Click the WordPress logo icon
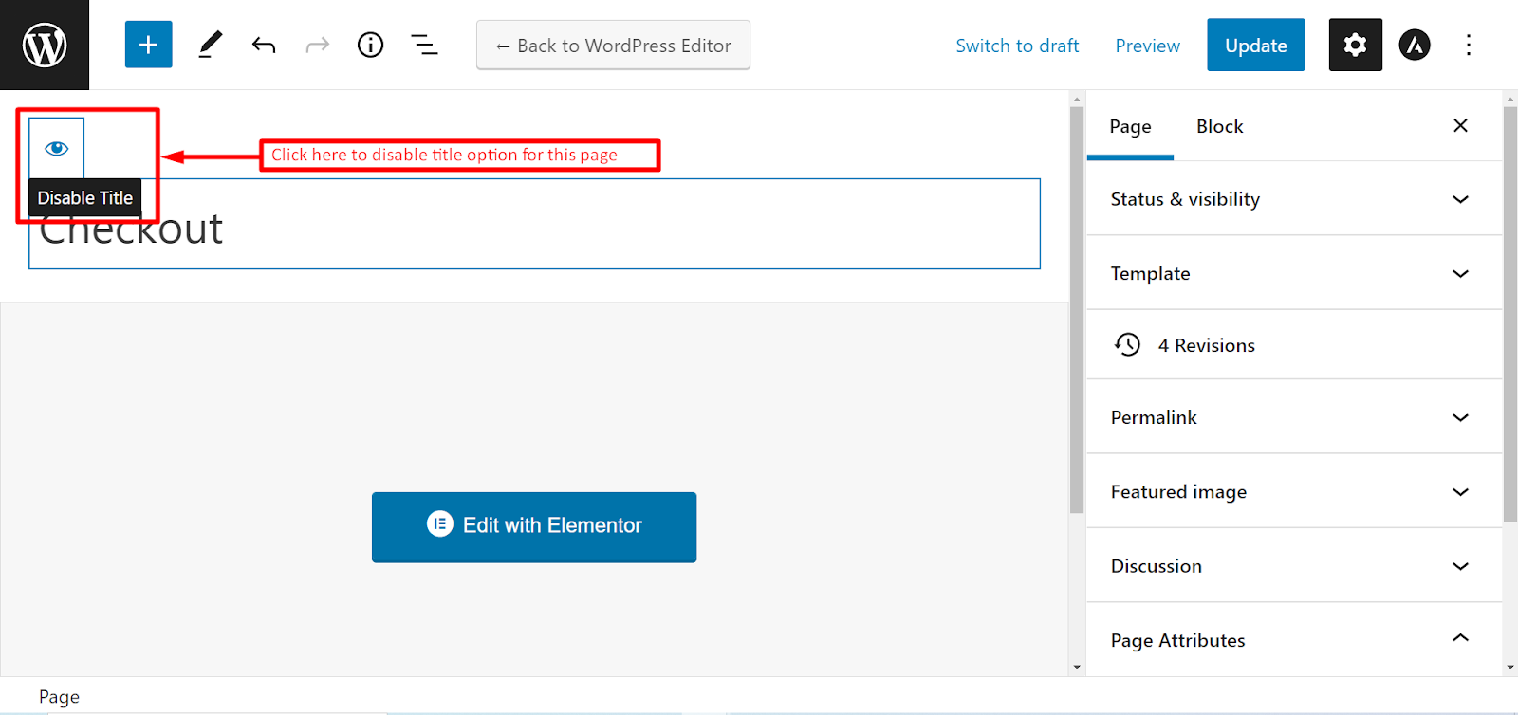Image resolution: width=1518 pixels, height=715 pixels. (x=45, y=45)
